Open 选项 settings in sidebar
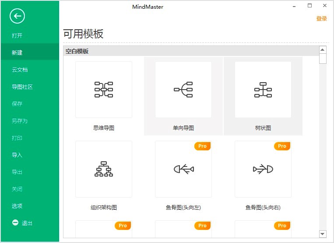The width and height of the screenshot is (334, 243). point(17,206)
